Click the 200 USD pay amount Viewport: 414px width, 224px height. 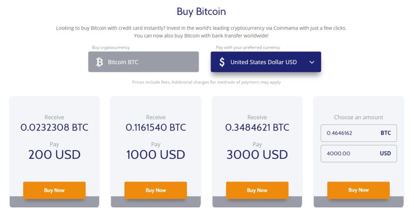coord(55,155)
